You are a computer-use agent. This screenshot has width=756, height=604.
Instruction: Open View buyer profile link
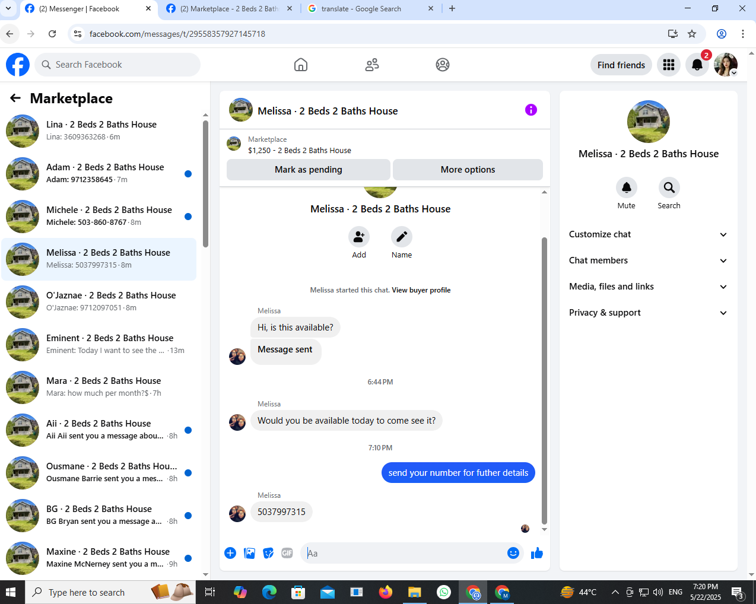pos(421,290)
